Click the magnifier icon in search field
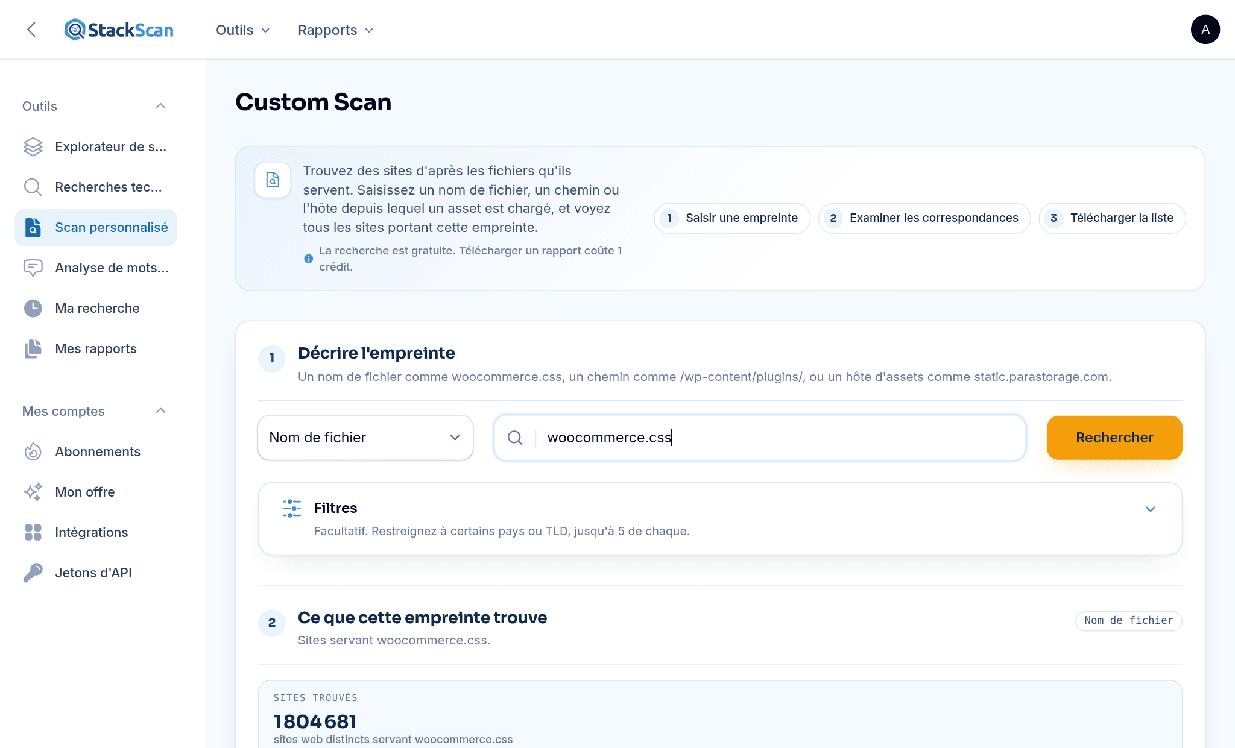The height and width of the screenshot is (748, 1235). point(515,438)
